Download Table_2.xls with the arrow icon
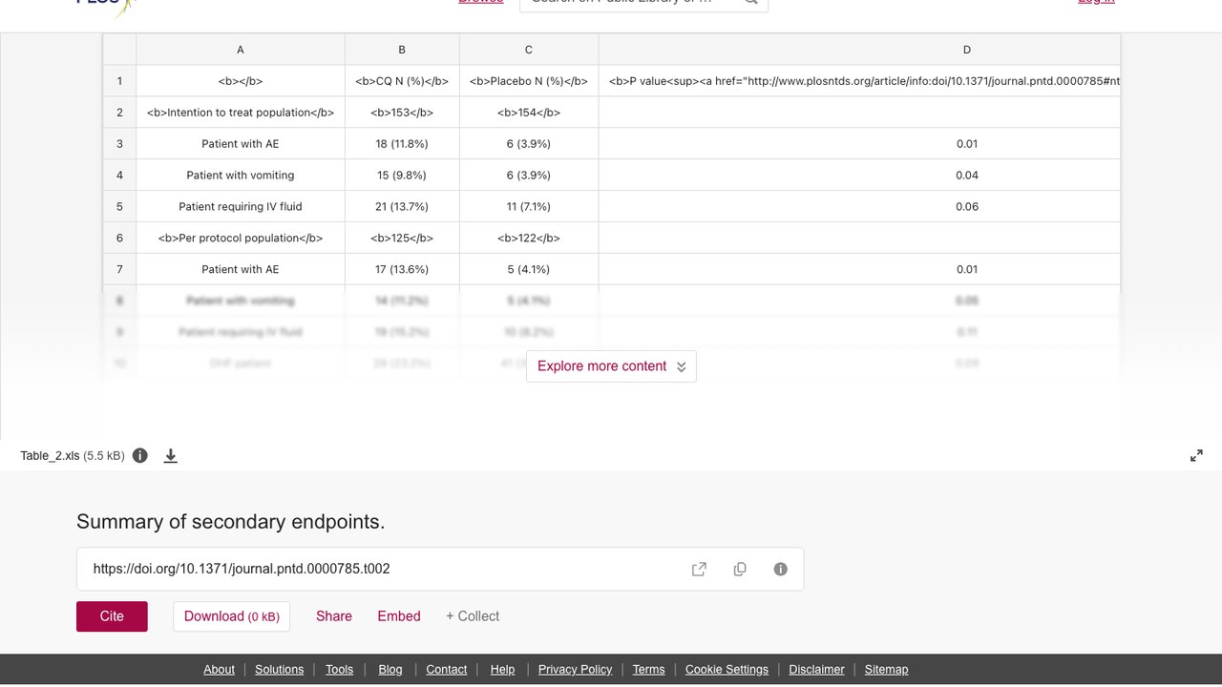The width and height of the screenshot is (1222, 687). [x=171, y=455]
